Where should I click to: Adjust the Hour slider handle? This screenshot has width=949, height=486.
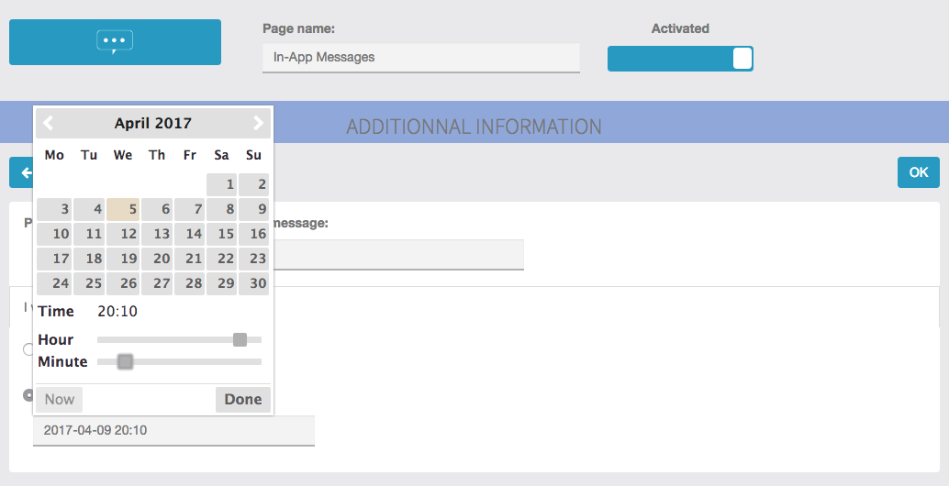pos(240,339)
